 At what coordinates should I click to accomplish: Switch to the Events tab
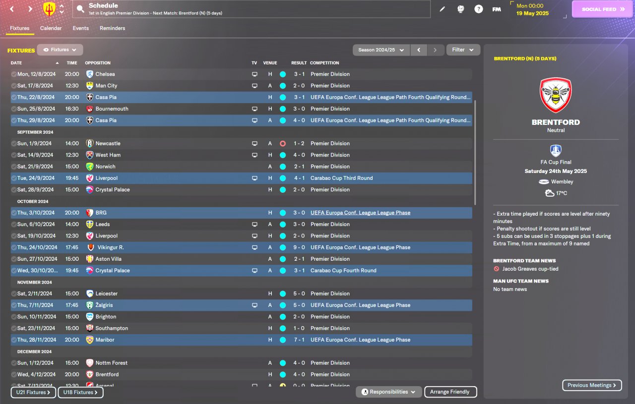81,28
